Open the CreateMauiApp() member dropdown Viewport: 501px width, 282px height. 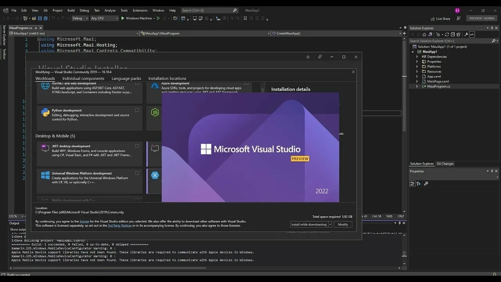337,33
